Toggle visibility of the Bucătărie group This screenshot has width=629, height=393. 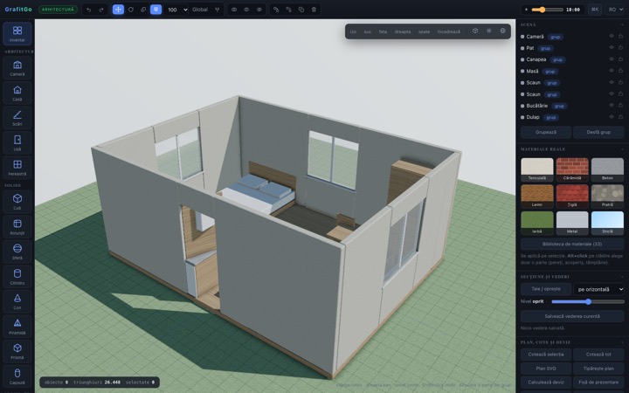(x=612, y=106)
